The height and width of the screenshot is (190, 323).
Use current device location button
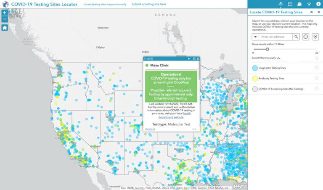tap(305, 37)
